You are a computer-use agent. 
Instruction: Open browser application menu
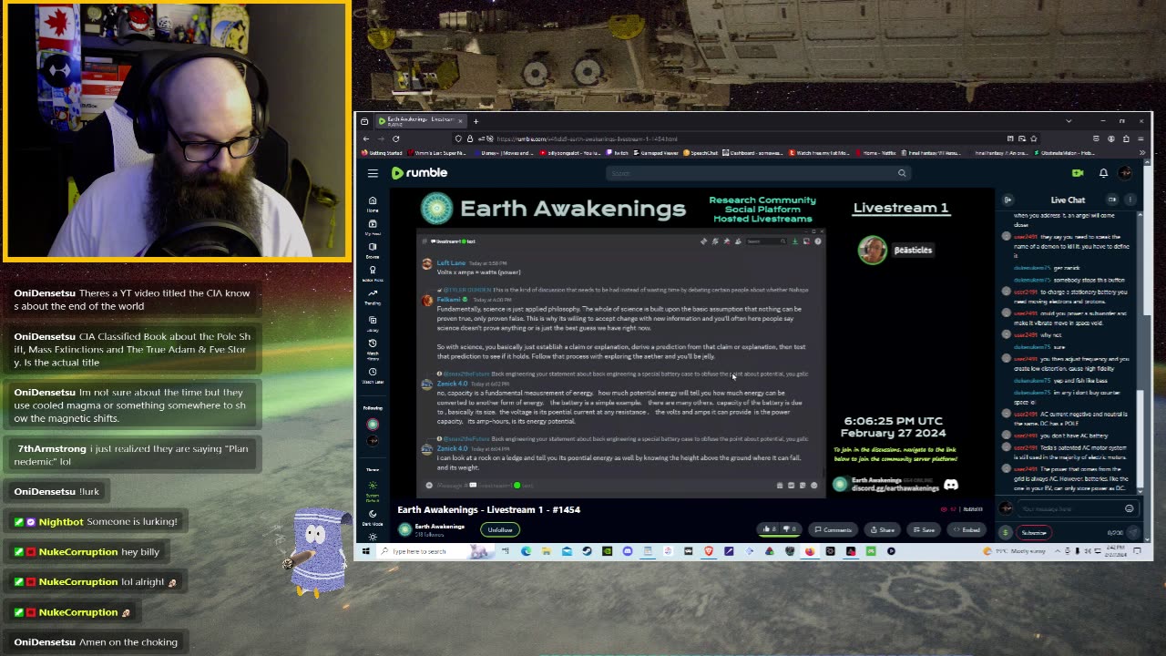coord(1140,138)
